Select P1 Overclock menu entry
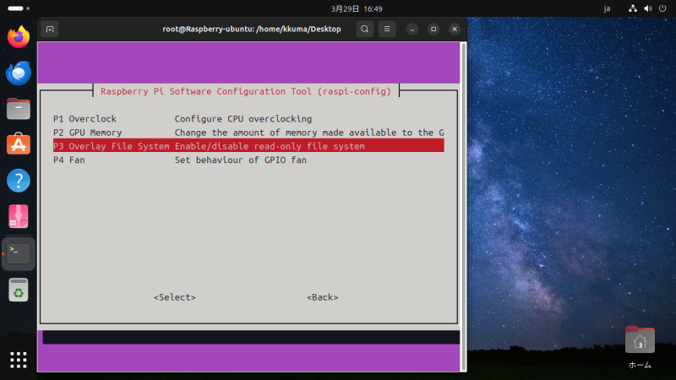Screen dimensions: 676x380 pyautogui.click(x=84, y=119)
